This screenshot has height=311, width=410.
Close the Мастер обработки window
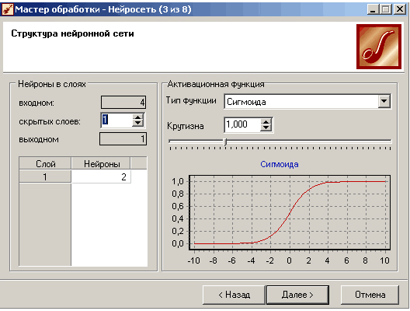click(400, 9)
